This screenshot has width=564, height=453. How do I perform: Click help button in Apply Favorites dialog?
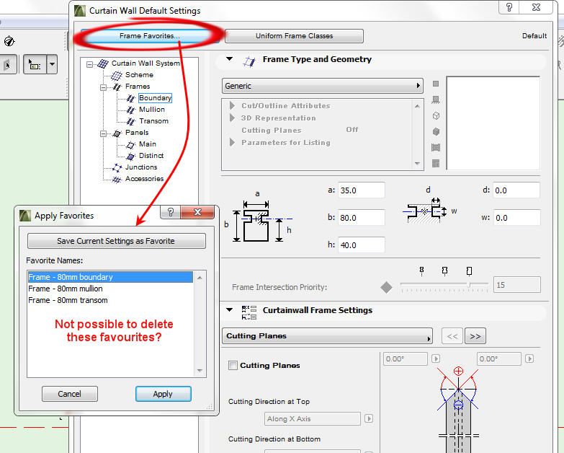coord(171,212)
